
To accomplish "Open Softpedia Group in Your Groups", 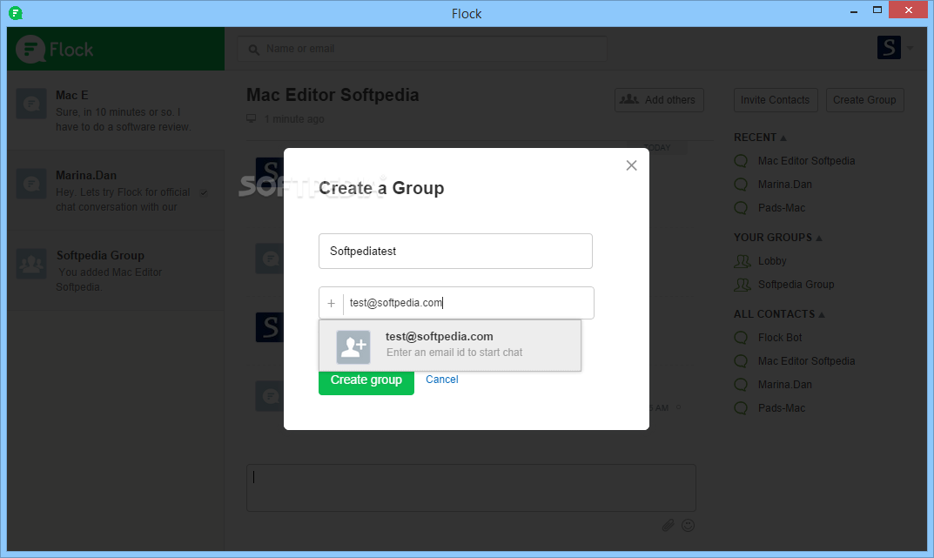I will [x=796, y=285].
